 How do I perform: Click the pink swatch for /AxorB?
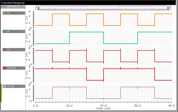point(5,86)
